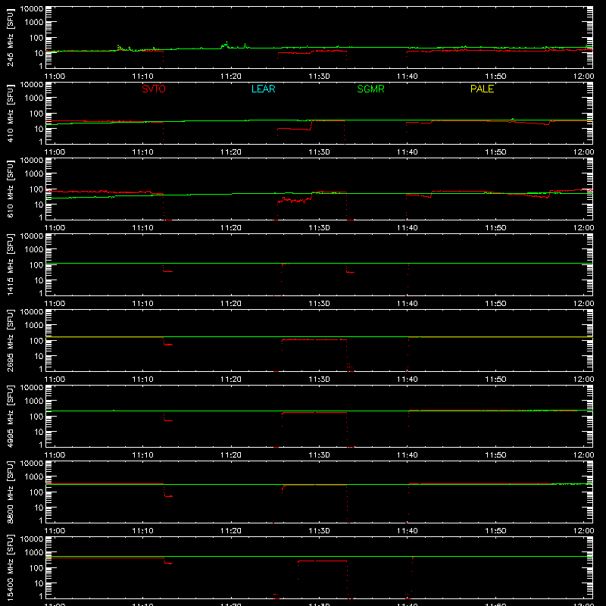Screen dimensions: 606x606
Task: Click 11:50 time label of 2695 MHz plot
Action: pos(495,380)
